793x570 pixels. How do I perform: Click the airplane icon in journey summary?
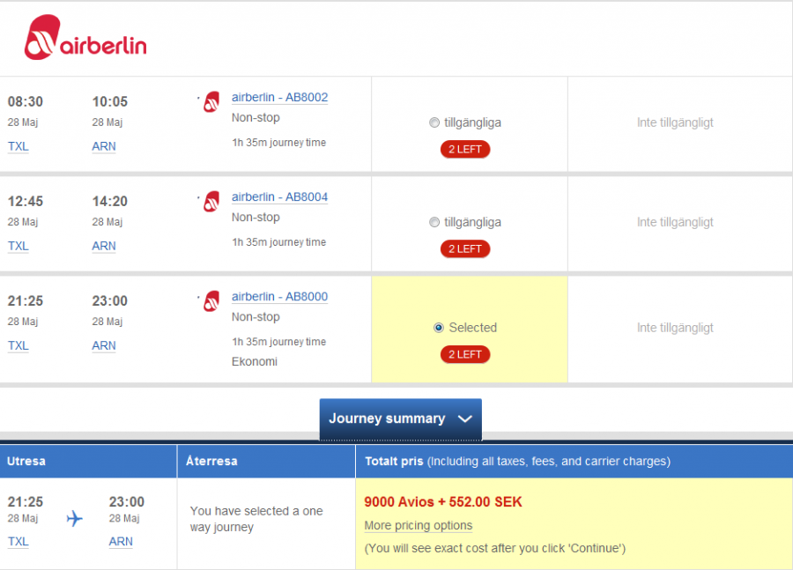[75, 518]
